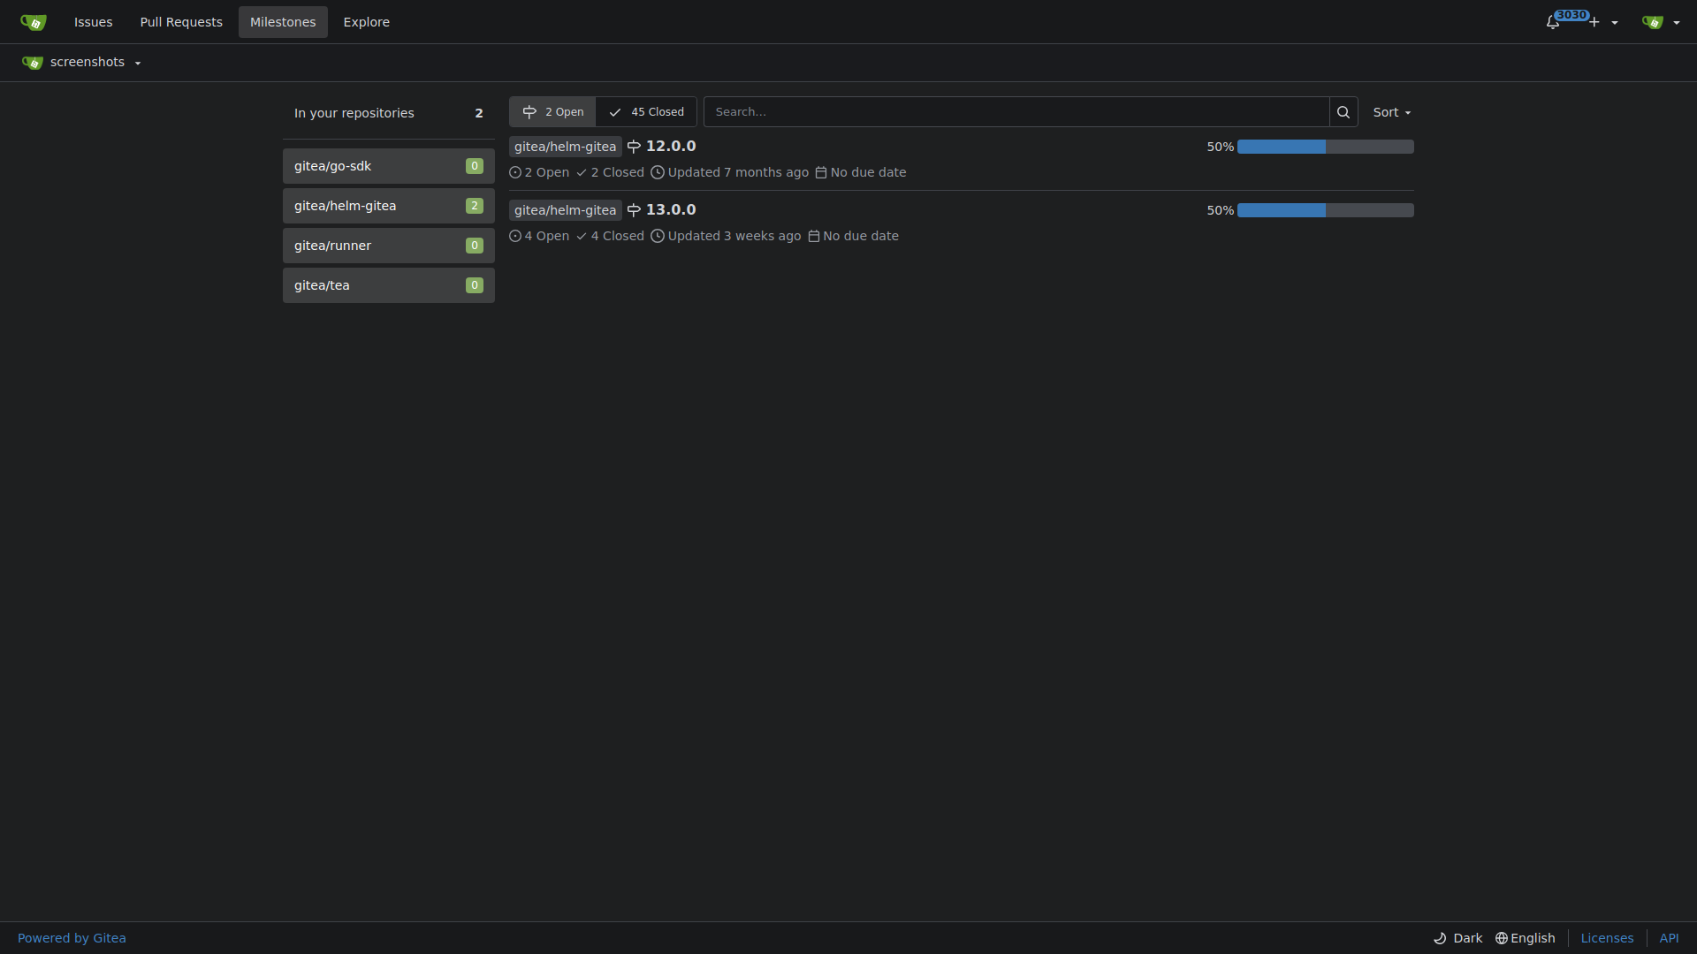Open the Gitea home logo
This screenshot has width=1697, height=954.
click(x=34, y=22)
